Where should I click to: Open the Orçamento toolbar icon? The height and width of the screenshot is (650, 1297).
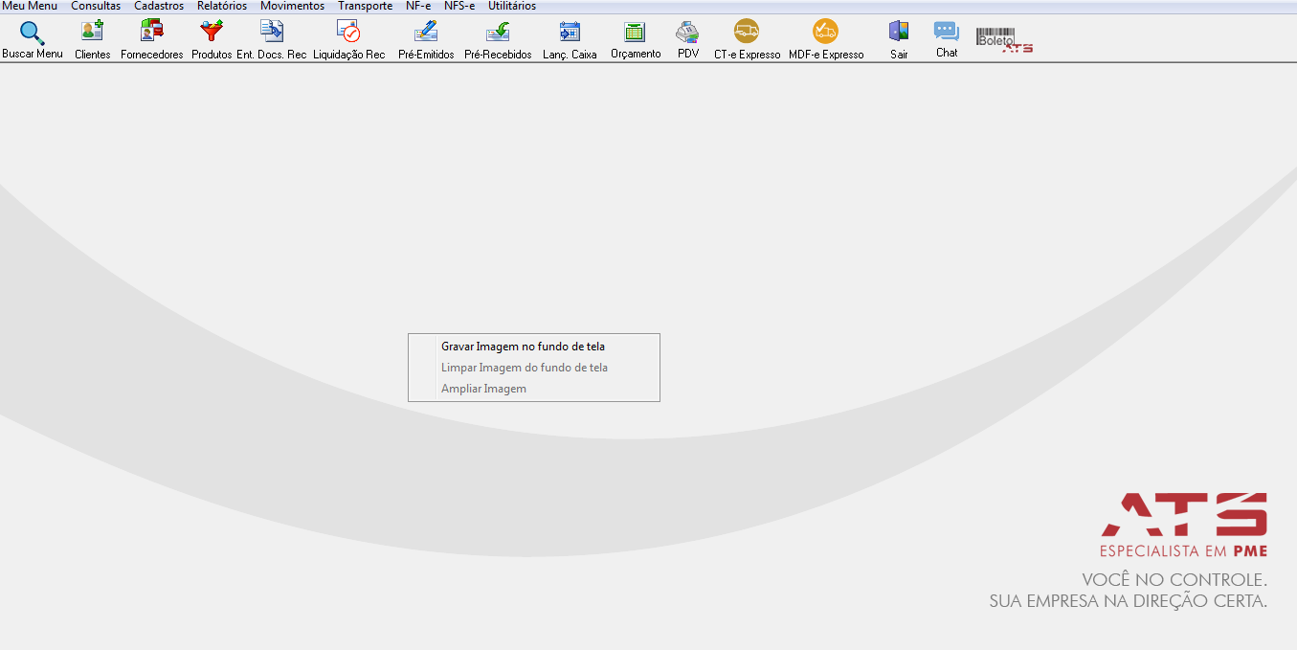point(635,32)
